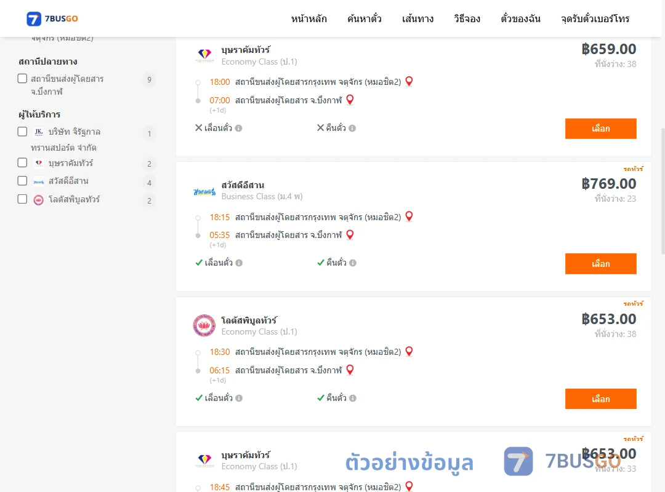The image size is (665, 492).
Task: Show refund info icon on ฿659.00 trip
Action: [352, 128]
